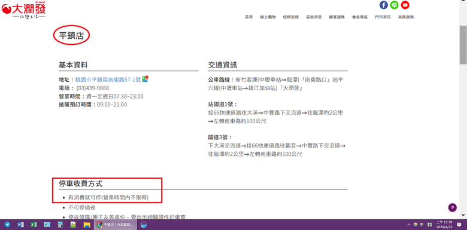Open the 線上購物 menu item
This screenshot has height=230, width=467.
[x=268, y=17]
